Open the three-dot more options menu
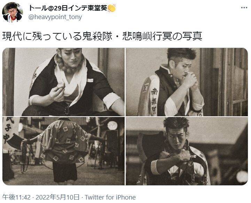251x203 pixels. [x=244, y=8]
